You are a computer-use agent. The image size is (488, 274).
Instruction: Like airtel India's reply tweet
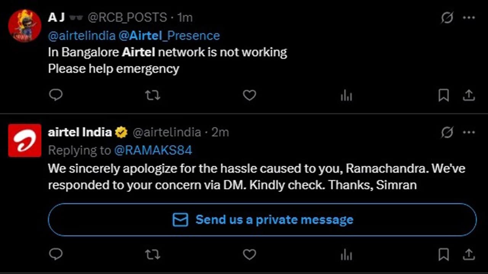pyautogui.click(x=249, y=254)
